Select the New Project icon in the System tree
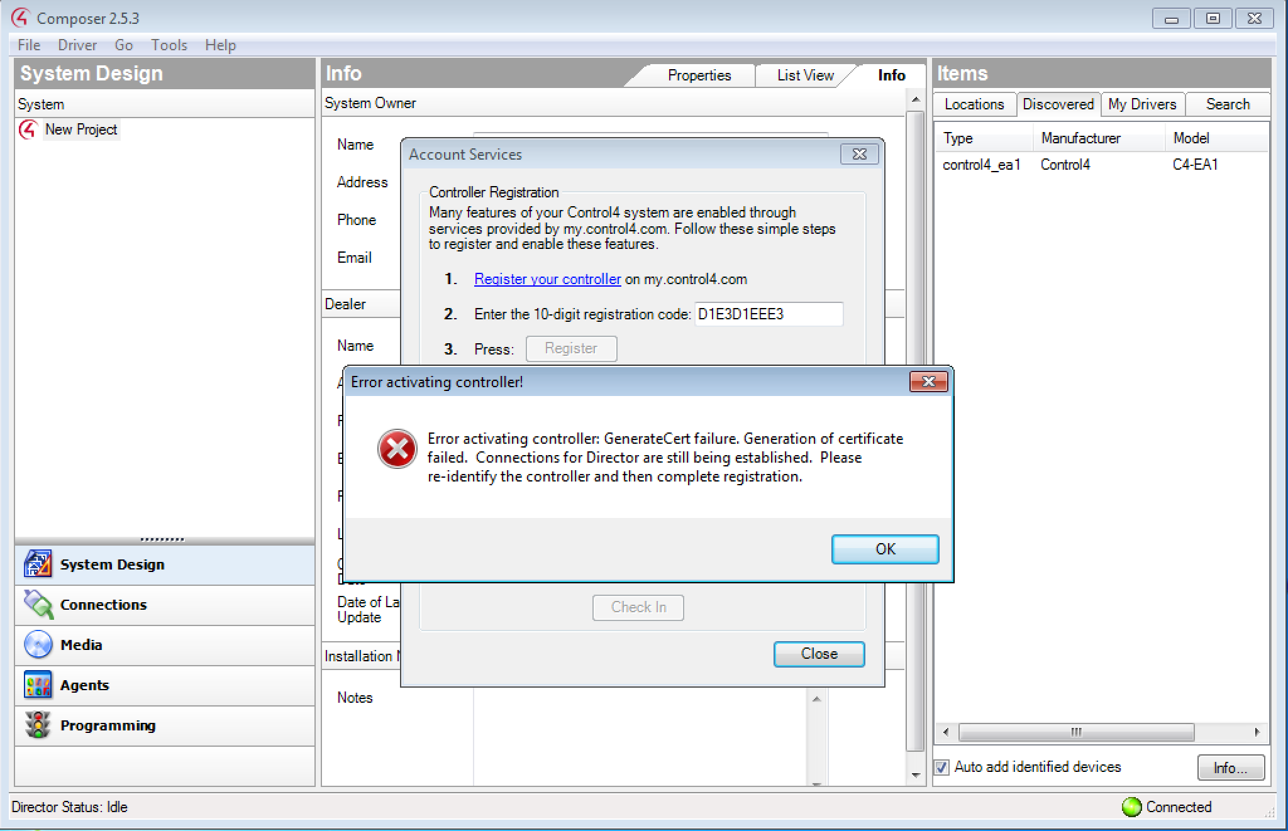The image size is (1288, 831). point(28,129)
